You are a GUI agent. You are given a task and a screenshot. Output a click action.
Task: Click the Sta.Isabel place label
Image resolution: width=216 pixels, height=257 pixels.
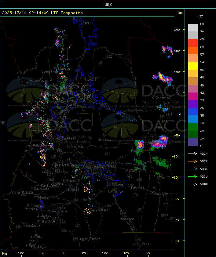(x=141, y=243)
